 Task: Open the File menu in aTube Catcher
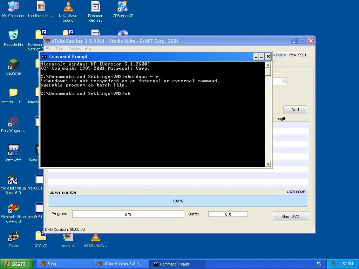[x=48, y=49]
